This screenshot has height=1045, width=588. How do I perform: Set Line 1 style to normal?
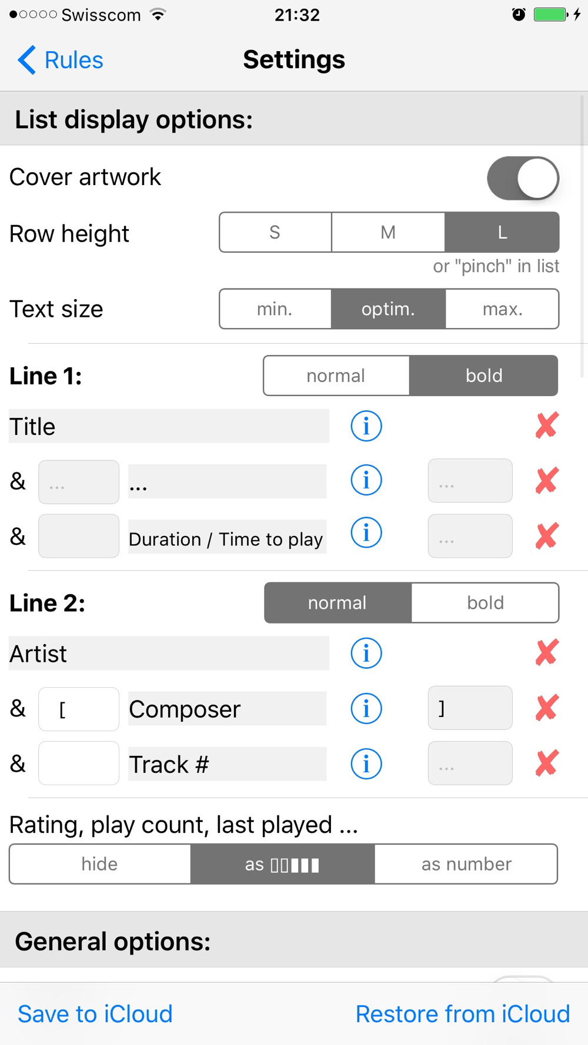pos(336,376)
